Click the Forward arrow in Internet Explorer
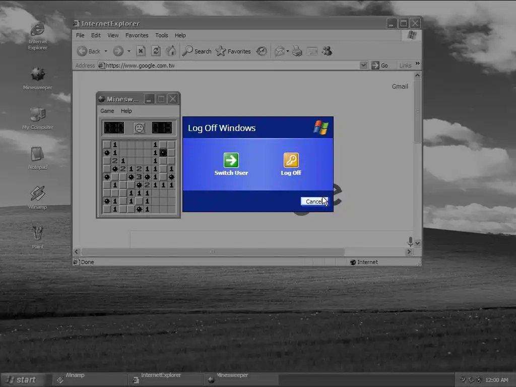This screenshot has width=516, height=387. click(x=118, y=51)
